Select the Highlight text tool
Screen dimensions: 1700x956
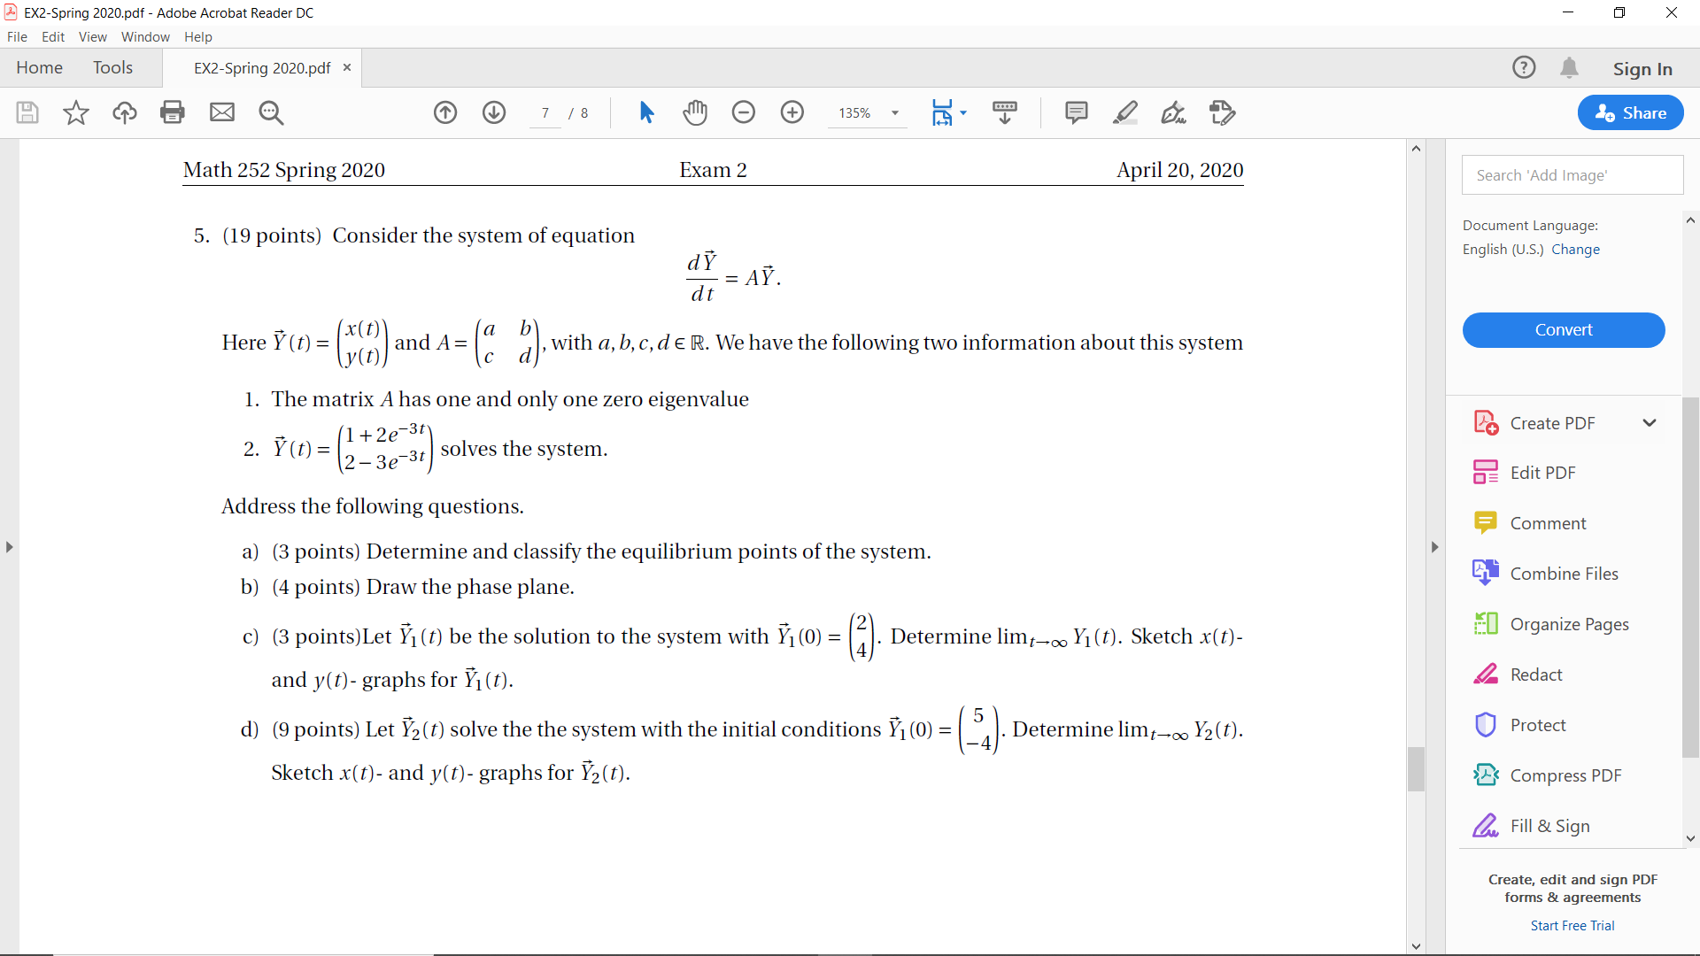pyautogui.click(x=1125, y=112)
